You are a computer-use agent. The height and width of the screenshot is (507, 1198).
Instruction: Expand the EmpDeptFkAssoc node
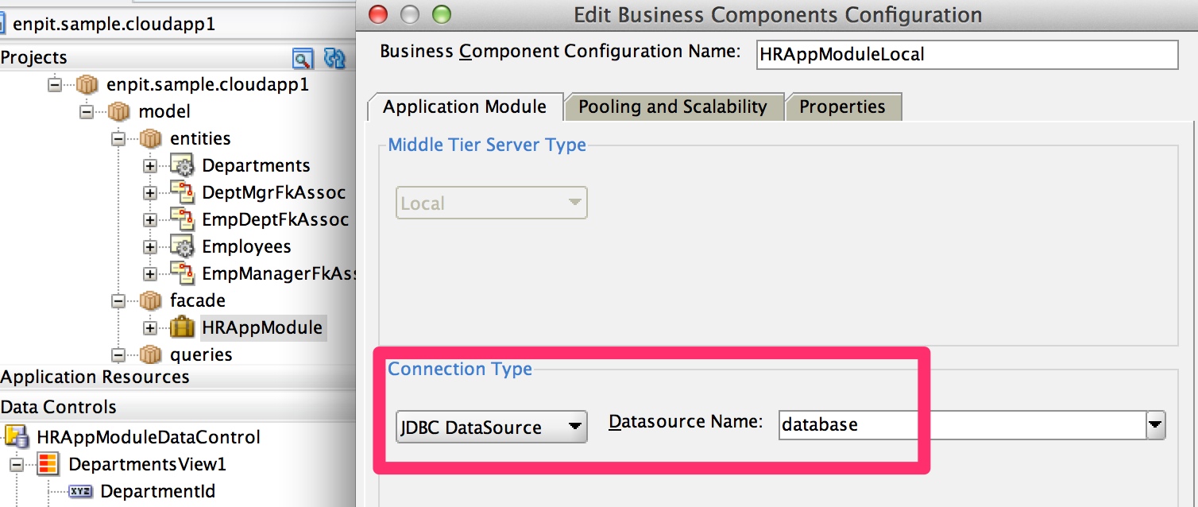tap(149, 220)
